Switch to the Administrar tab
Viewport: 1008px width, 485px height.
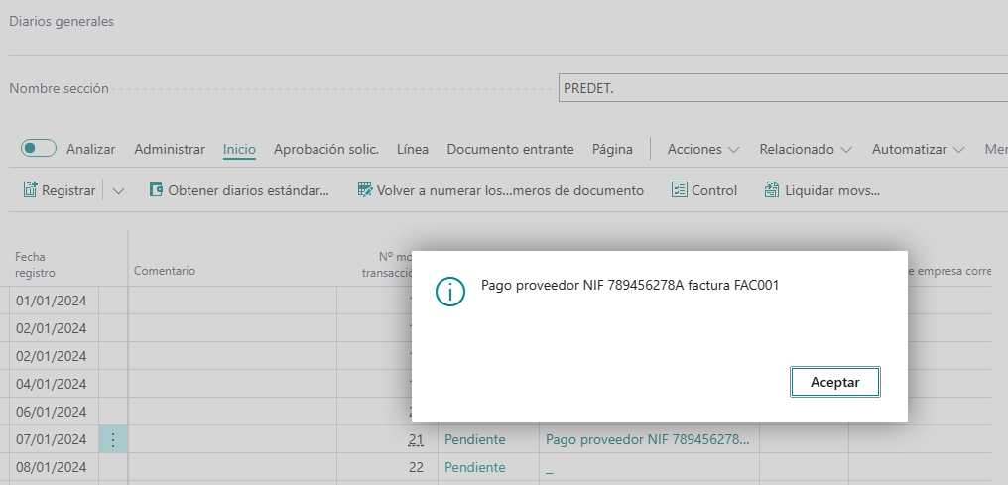click(170, 149)
